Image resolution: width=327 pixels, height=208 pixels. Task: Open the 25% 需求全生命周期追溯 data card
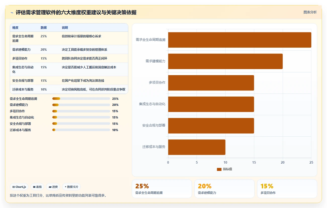[x=162, y=189]
